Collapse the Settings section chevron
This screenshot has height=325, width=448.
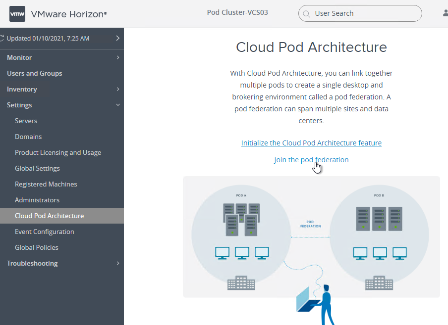tap(118, 105)
